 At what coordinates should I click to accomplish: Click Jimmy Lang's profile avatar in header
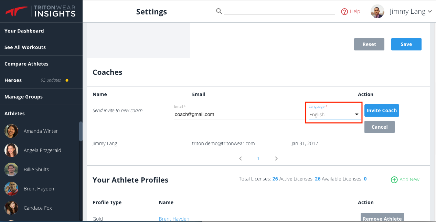click(377, 11)
